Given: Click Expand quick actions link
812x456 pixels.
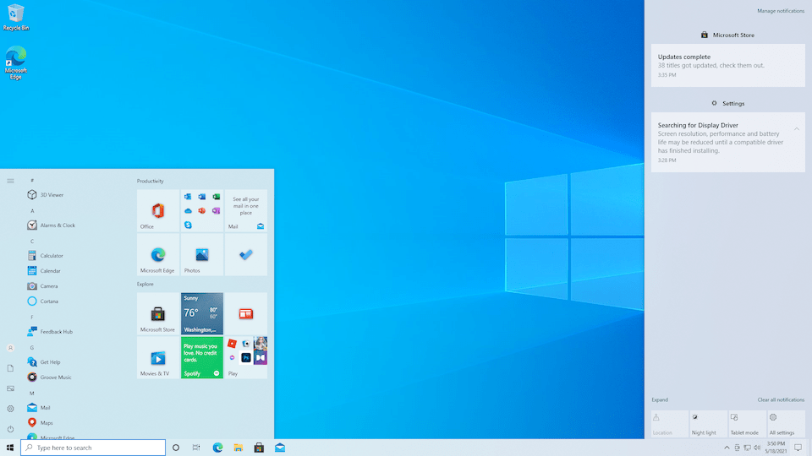Looking at the screenshot, I should click(660, 399).
